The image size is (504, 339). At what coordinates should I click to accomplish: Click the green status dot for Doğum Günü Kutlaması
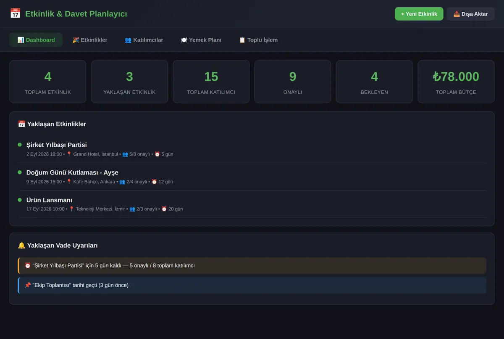coord(20,172)
